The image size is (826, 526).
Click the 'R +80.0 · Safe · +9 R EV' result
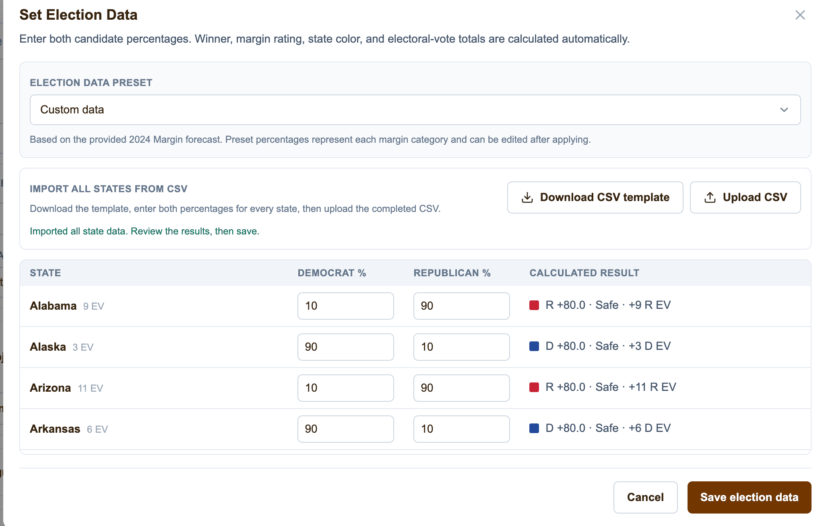(x=608, y=305)
